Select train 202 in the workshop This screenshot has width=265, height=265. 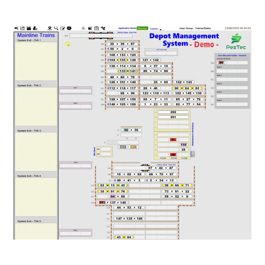click(173, 112)
